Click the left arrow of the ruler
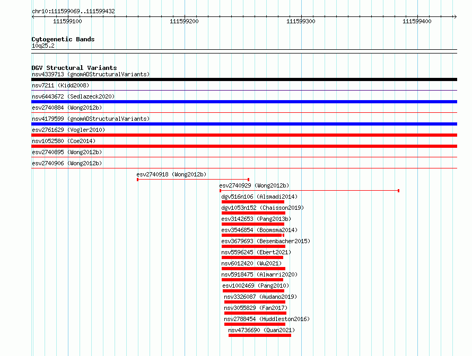This screenshot has height=356, width=472. coord(33,16)
